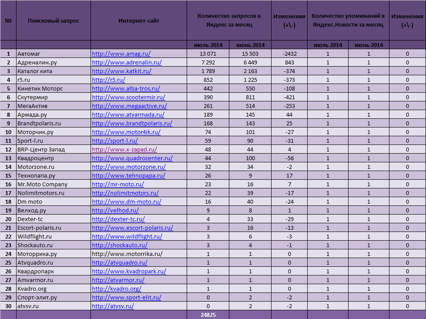Select the 7 292 value cell
Image resolution: width=426 pixels, height=319 pixels.
point(208,63)
